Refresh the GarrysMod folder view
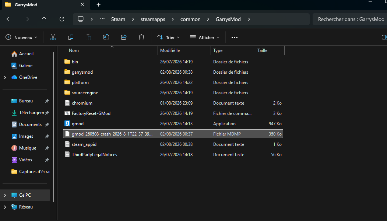This screenshot has width=387, height=221. click(x=62, y=19)
